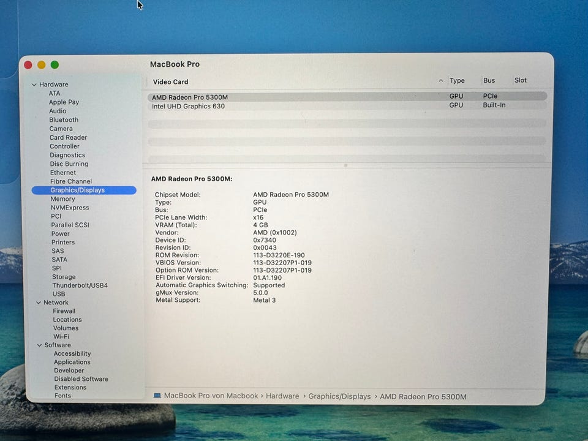
Task: Open the Audio hardware entry
Action: [x=58, y=111]
